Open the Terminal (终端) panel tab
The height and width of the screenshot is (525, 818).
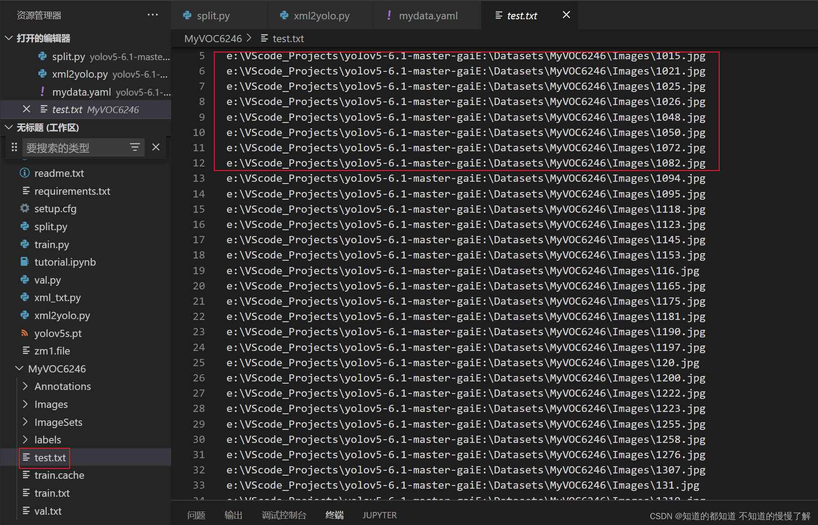[x=335, y=515]
